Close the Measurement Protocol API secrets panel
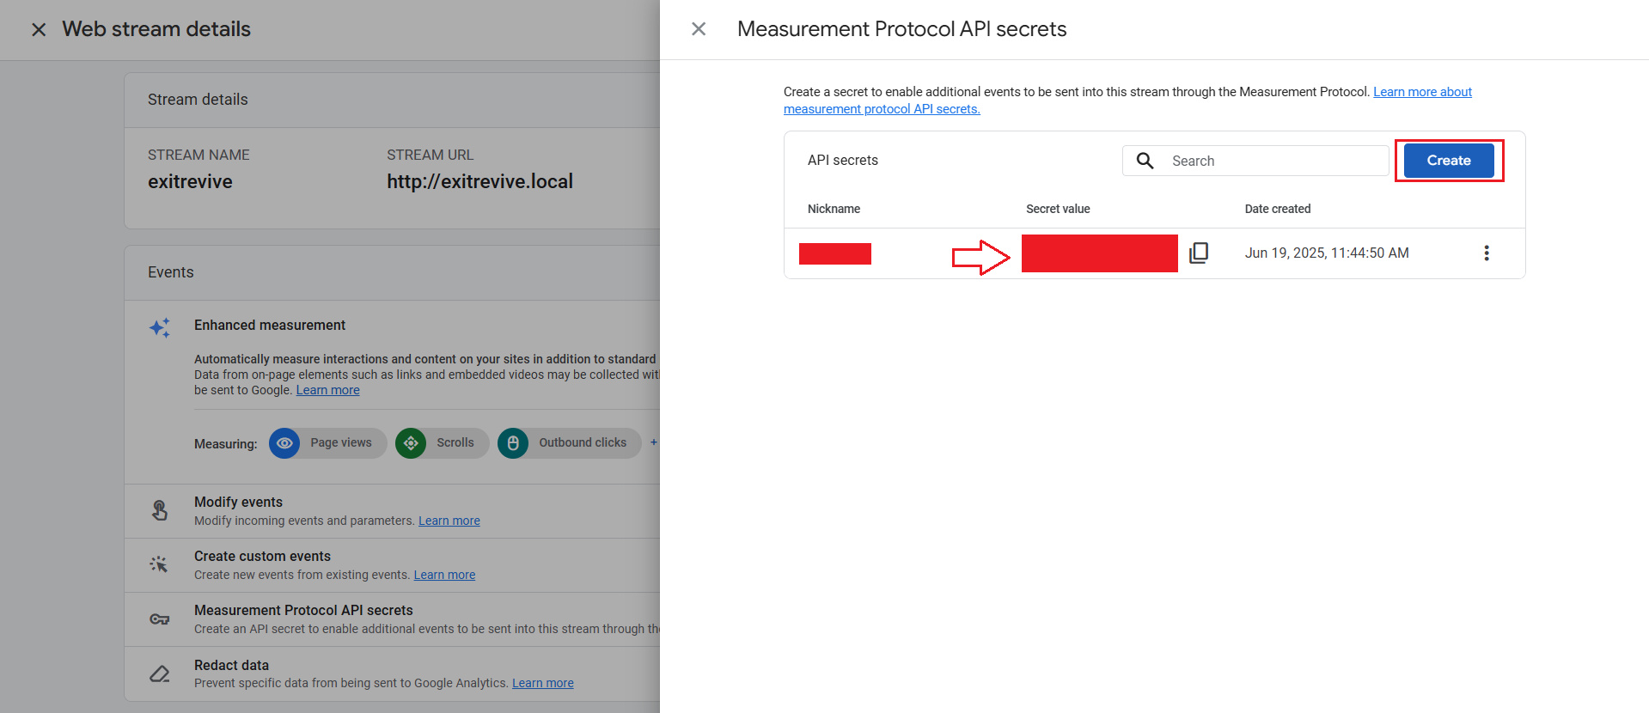 [x=699, y=28]
